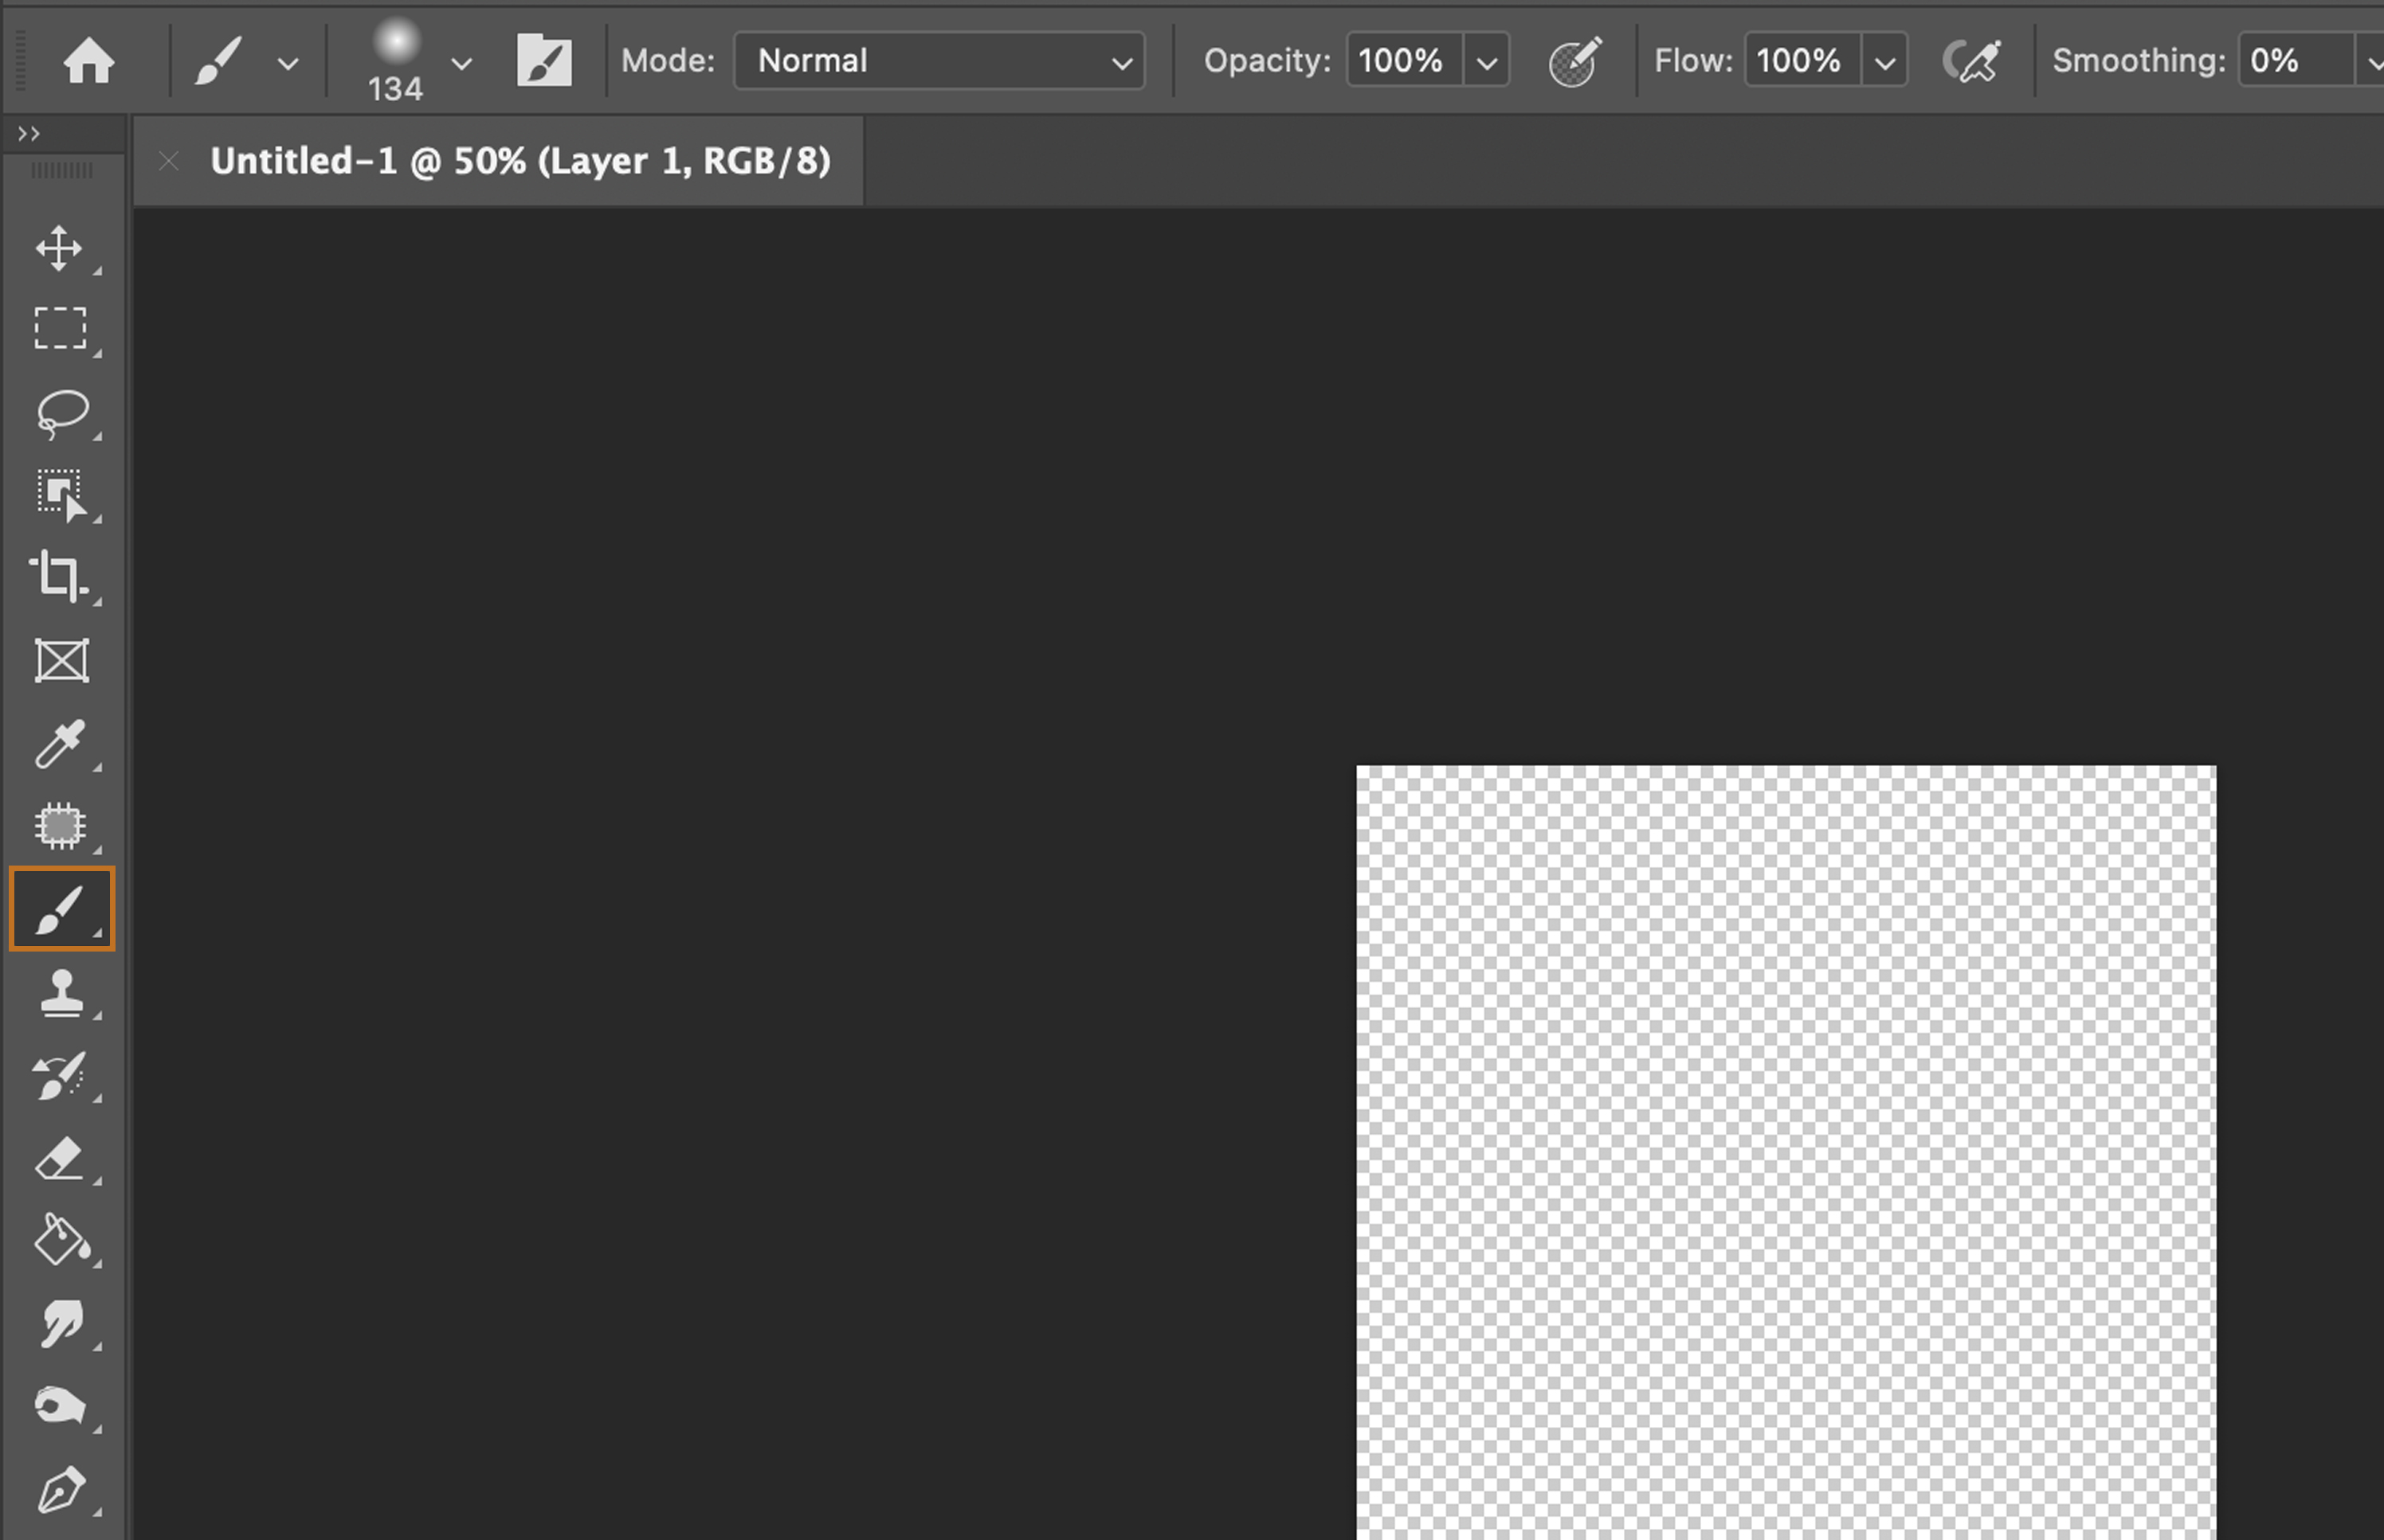Toggle the brush settings panel
The height and width of the screenshot is (1540, 2384).
point(543,62)
